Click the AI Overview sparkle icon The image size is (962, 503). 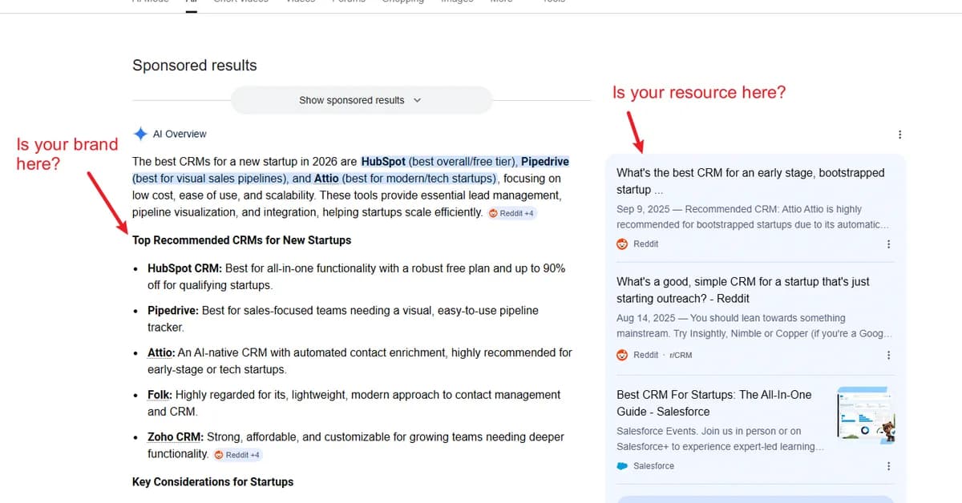coord(141,134)
